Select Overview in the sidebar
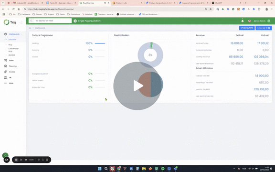275x172 pixels. point(12,40)
